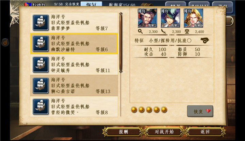
Task: Open the bearded pirate captain portrait
Action: click(x=147, y=18)
